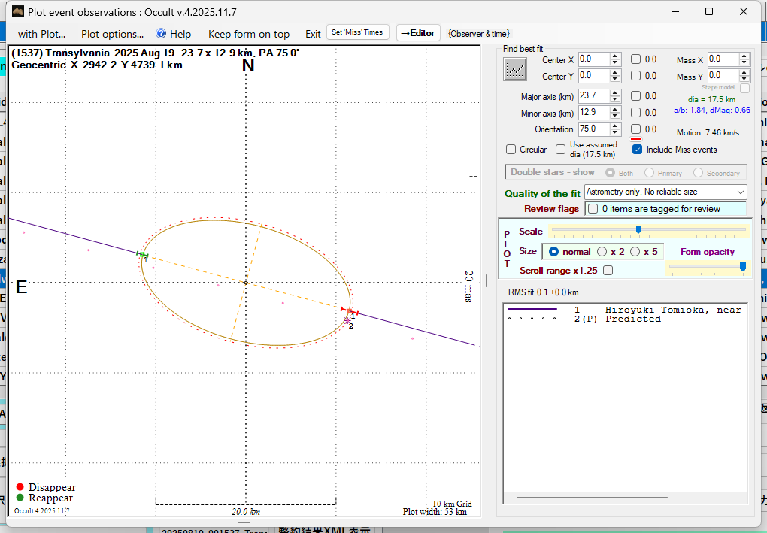Decrease Major axis value with down arrow
This screenshot has height=533, width=767.
coord(615,99)
